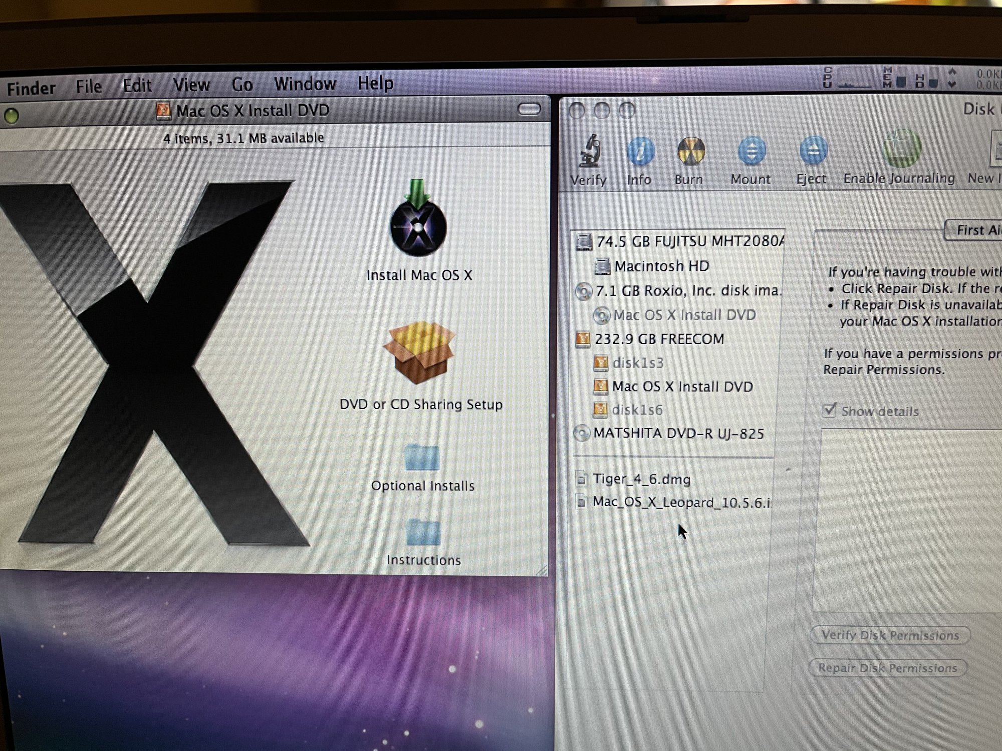Click the Repair Disk Permissions button
The width and height of the screenshot is (1002, 751).
888,668
